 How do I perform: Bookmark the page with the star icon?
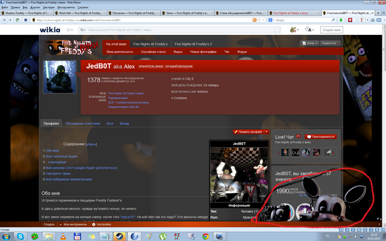click(x=259, y=20)
